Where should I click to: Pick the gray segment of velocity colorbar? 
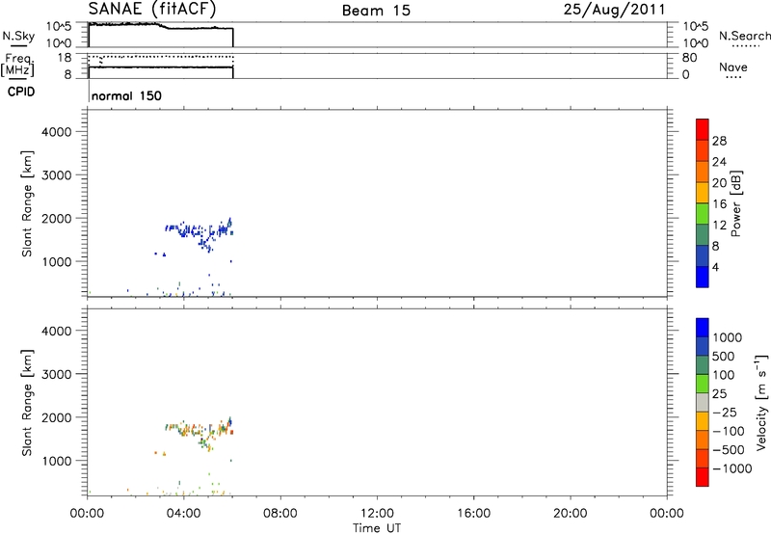click(703, 403)
